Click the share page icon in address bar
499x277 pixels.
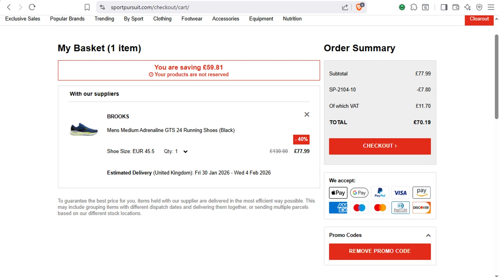345,7
